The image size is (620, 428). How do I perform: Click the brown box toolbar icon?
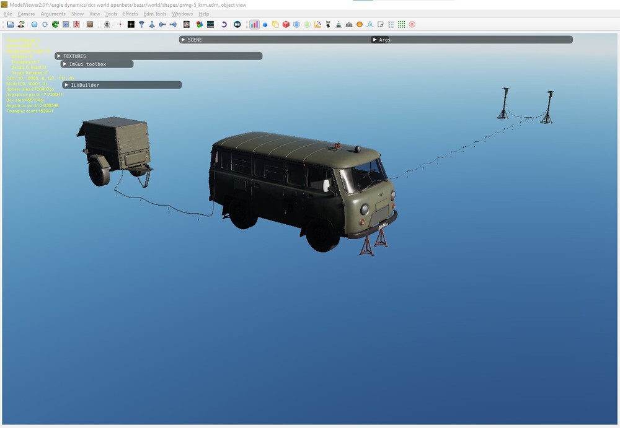(90, 25)
